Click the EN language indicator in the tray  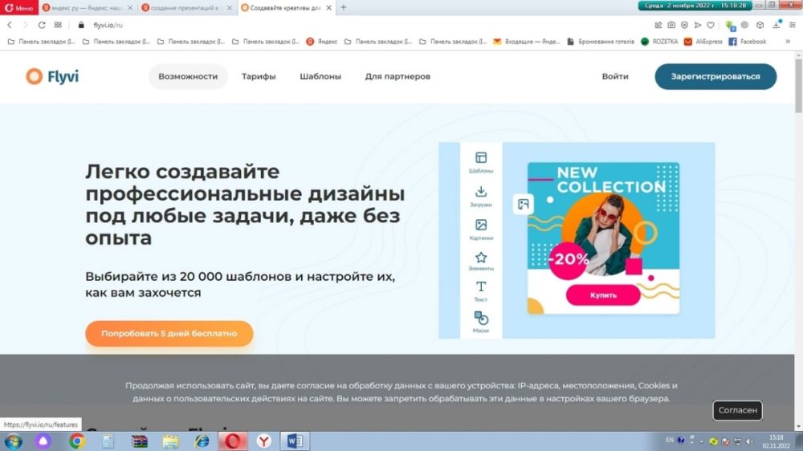pyautogui.click(x=670, y=440)
